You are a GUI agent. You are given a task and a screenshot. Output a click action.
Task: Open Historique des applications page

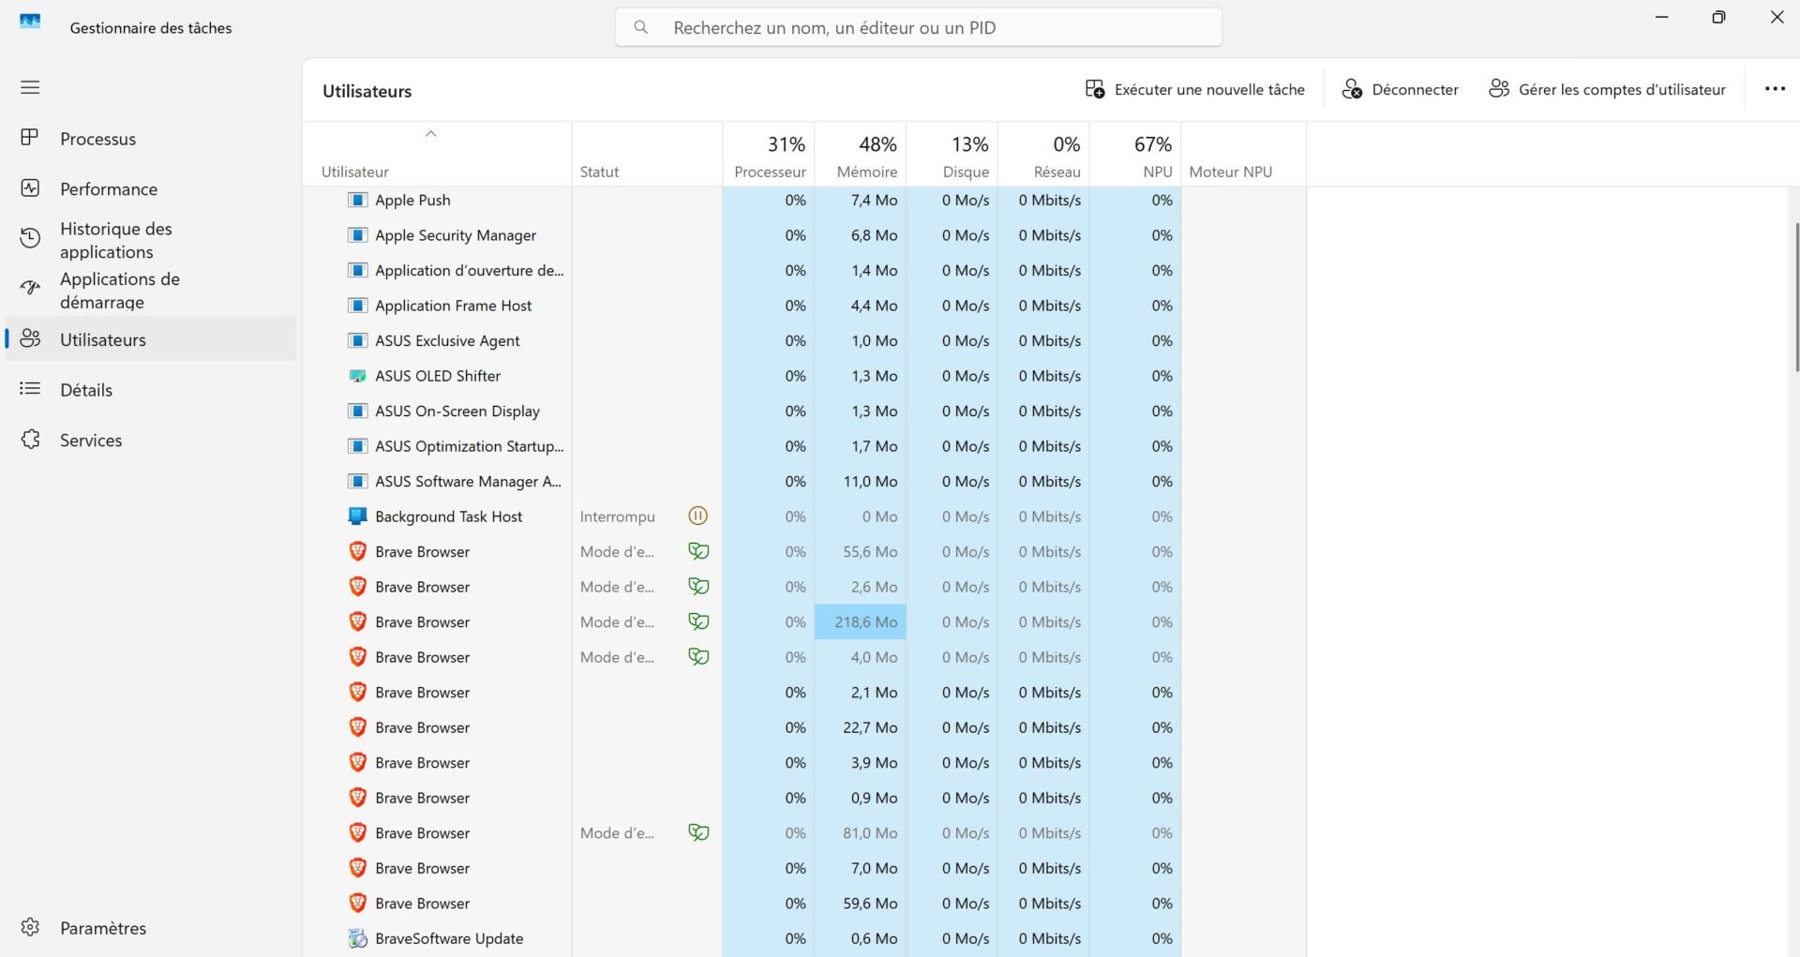tap(151, 240)
